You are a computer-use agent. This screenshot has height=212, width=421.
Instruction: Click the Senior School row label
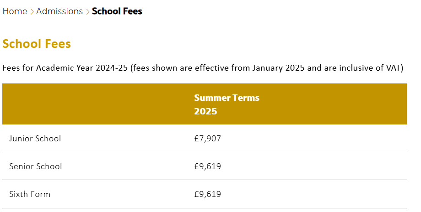[x=35, y=166]
